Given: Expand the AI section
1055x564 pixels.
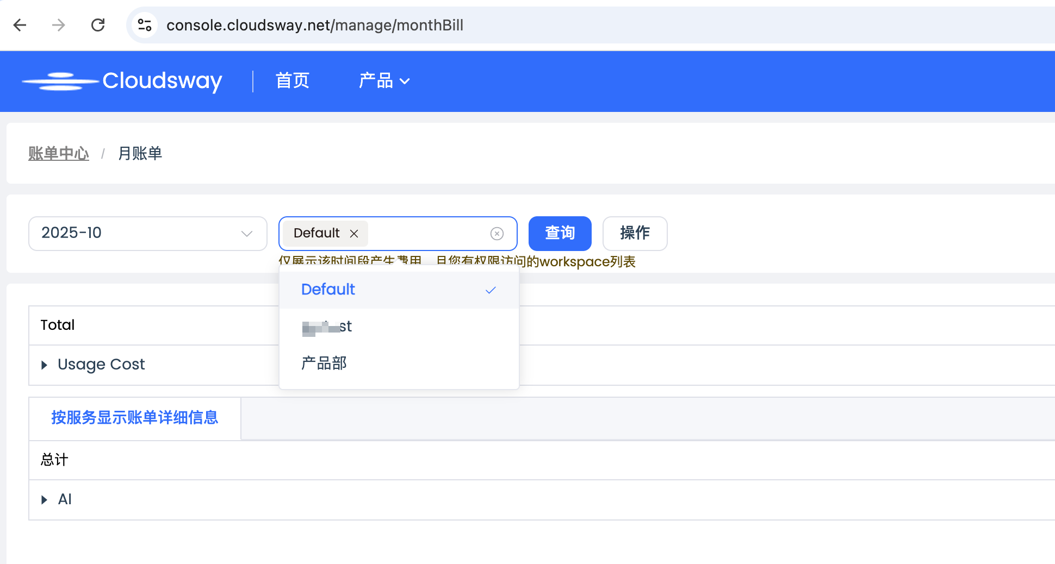Looking at the screenshot, I should [x=44, y=499].
